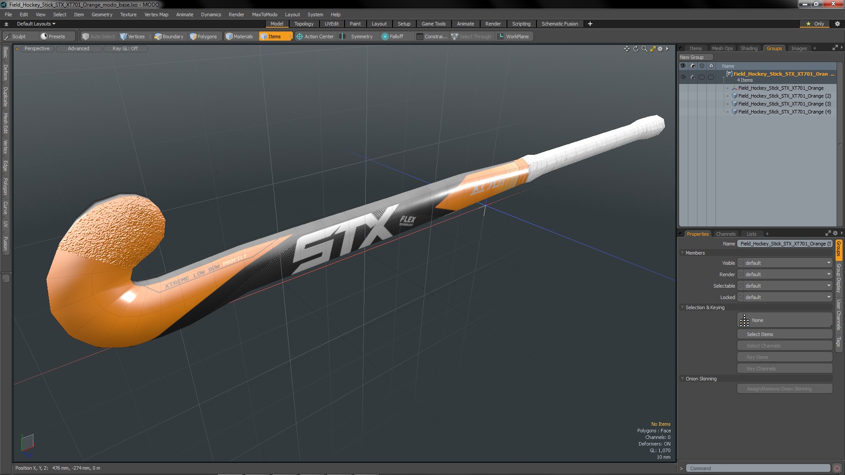Open the Lists tab
The image size is (845, 475).
[751, 234]
